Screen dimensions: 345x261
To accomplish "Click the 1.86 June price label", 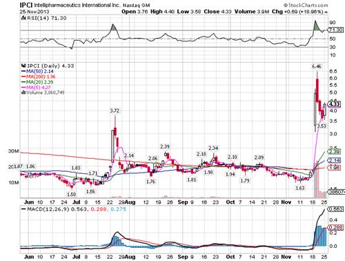I will pos(30,166).
